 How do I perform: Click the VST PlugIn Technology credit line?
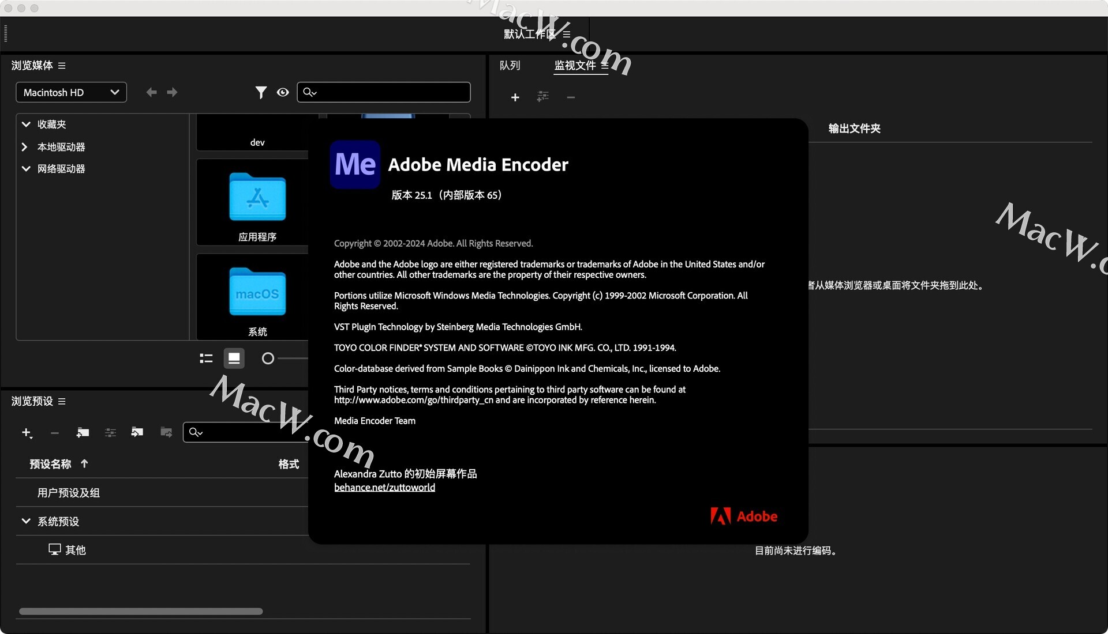(x=458, y=327)
